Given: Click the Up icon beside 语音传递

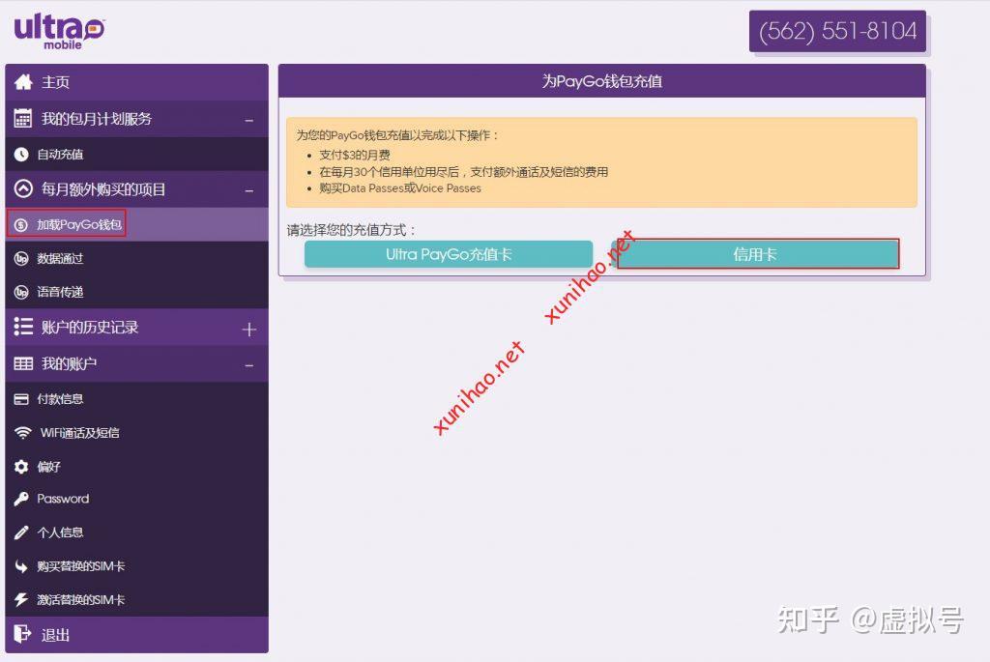Looking at the screenshot, I should [x=21, y=292].
